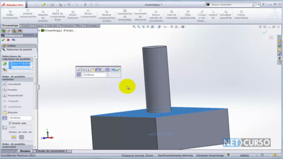Click Zoom to fit magnifier icon

[134, 26]
